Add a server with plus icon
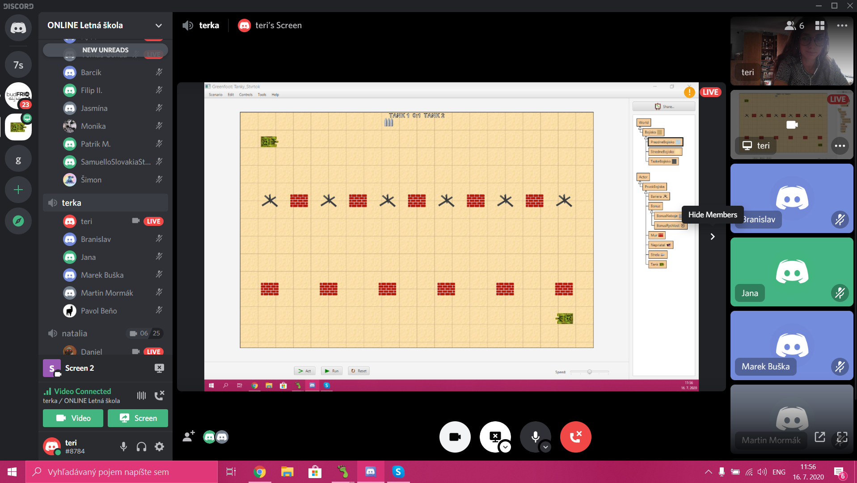The width and height of the screenshot is (857, 483). (18, 190)
